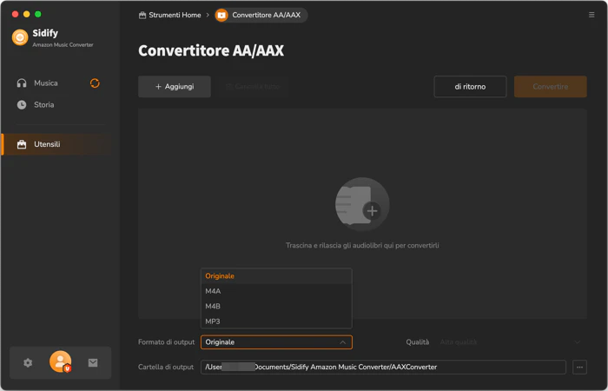Click the di ritorno button
Viewport: 608px width, 391px height.
470,87
